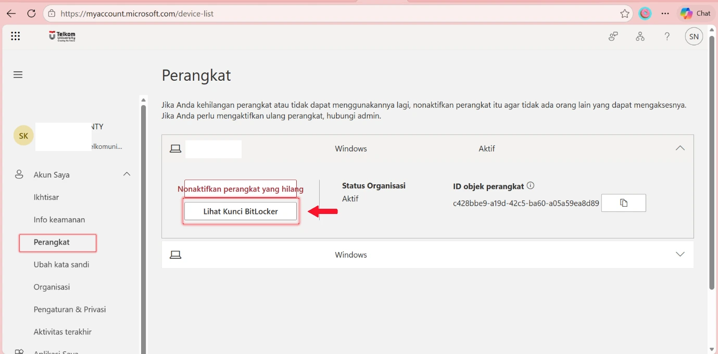Open Info keamanan page
This screenshot has height=354, width=718.
pyautogui.click(x=59, y=220)
